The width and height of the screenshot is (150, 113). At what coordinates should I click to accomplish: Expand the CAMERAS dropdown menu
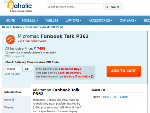(128, 20)
